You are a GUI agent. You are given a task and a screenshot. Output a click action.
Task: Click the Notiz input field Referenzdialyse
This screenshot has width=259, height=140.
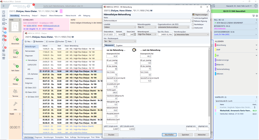[x=147, y=21]
